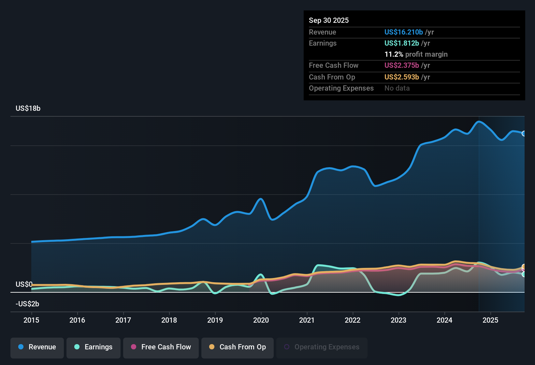Click the teal Earnings legend dot icon
Viewport: 535px width, 365px height.
[77, 347]
